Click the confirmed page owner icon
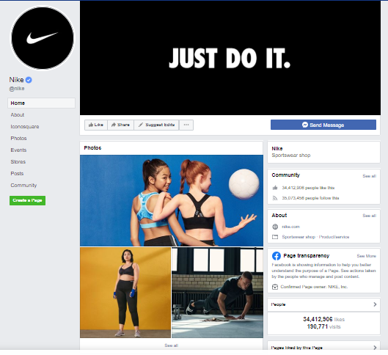 (275, 287)
